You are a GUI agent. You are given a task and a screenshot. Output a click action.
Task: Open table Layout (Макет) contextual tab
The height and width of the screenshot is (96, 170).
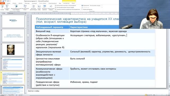(x=73, y=3)
